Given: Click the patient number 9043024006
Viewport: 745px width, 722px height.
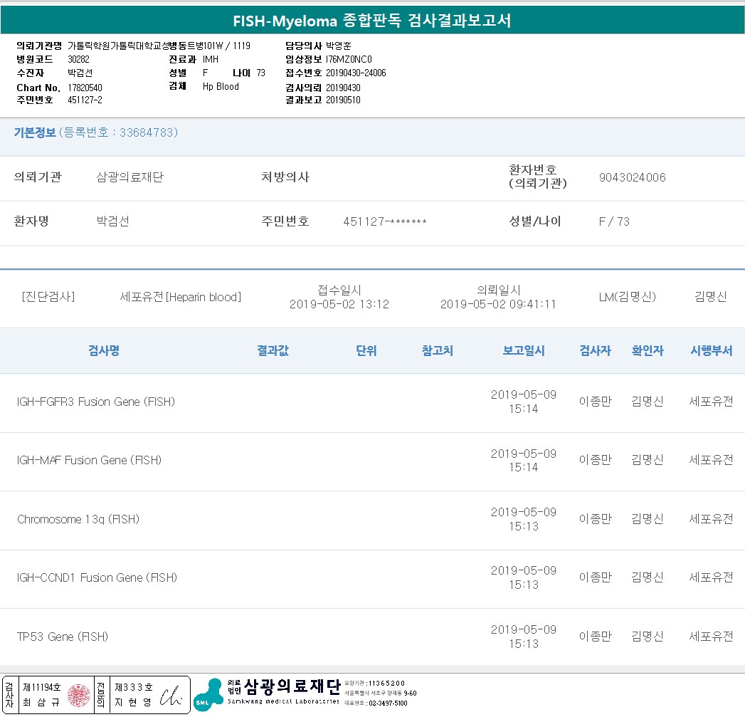Looking at the screenshot, I should (633, 178).
